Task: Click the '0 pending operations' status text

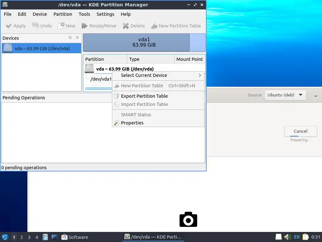Action: point(24,168)
